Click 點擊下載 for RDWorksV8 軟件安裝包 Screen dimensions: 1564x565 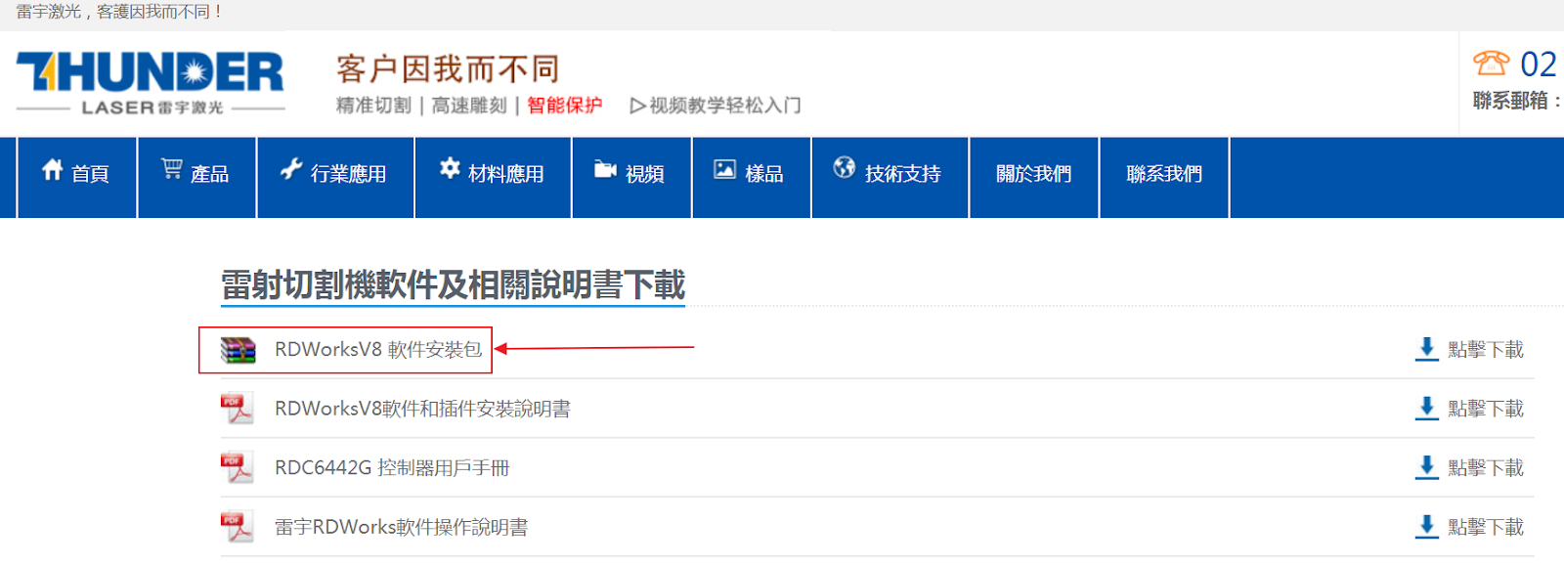(1486, 350)
